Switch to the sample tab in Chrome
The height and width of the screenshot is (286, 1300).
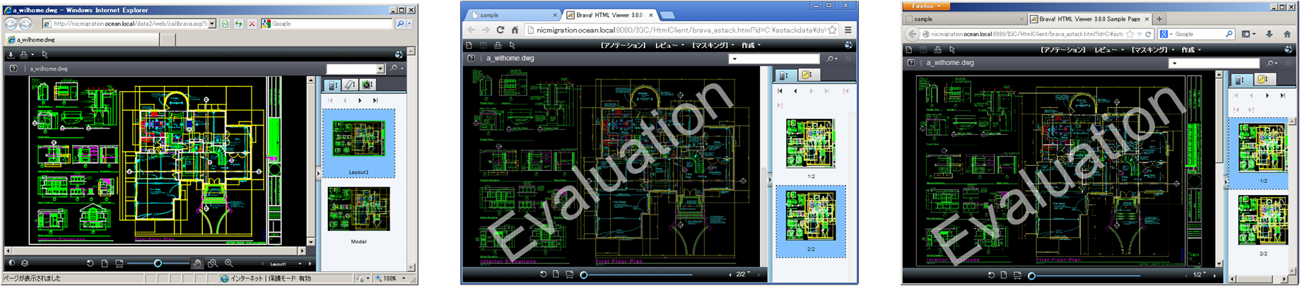(513, 15)
